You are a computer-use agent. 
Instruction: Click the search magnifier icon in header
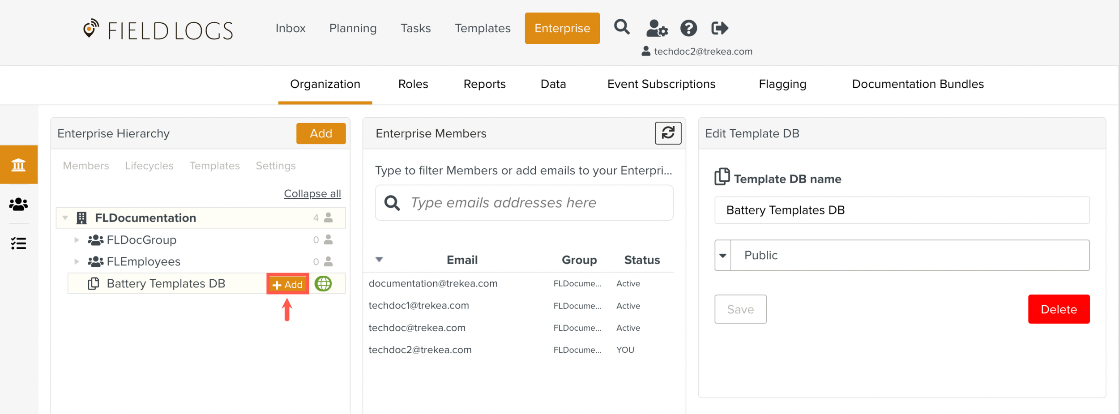621,28
